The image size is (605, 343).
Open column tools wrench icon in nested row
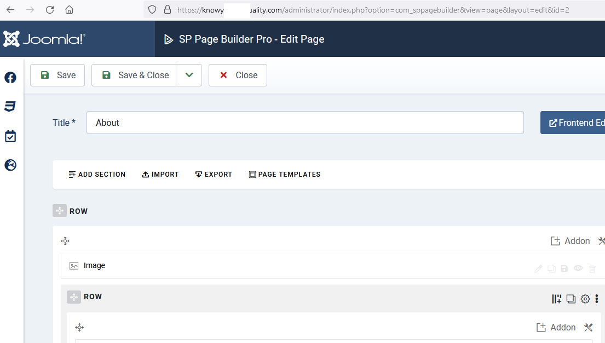click(589, 327)
